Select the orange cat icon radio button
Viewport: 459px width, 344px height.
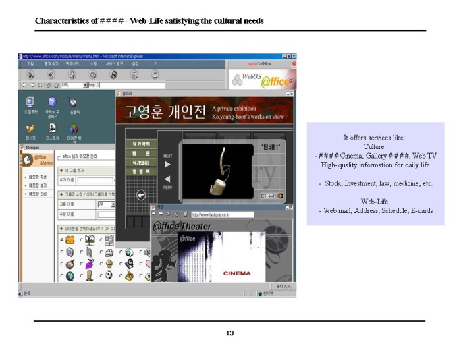click(62, 240)
